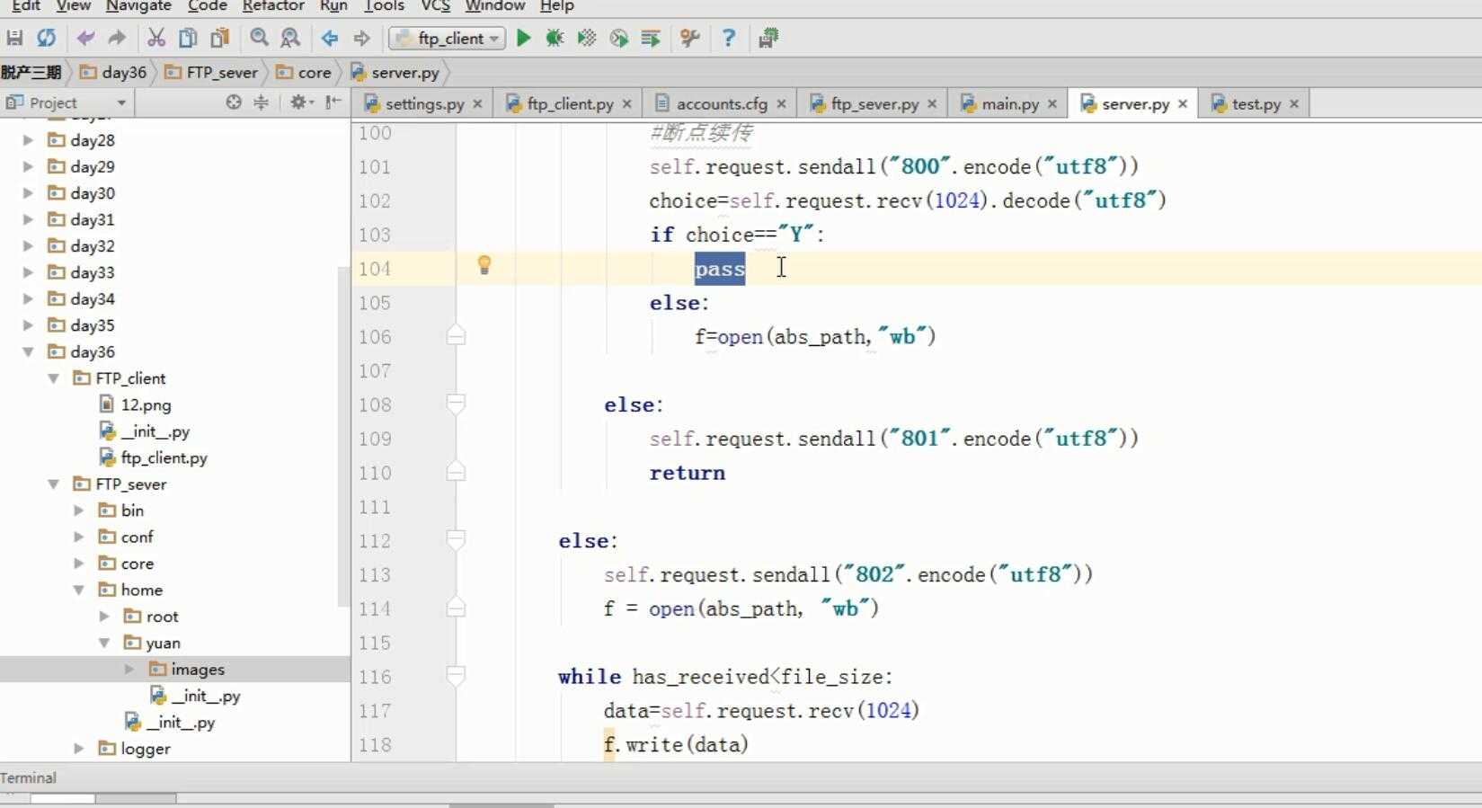Expand the conf folder

click(78, 537)
